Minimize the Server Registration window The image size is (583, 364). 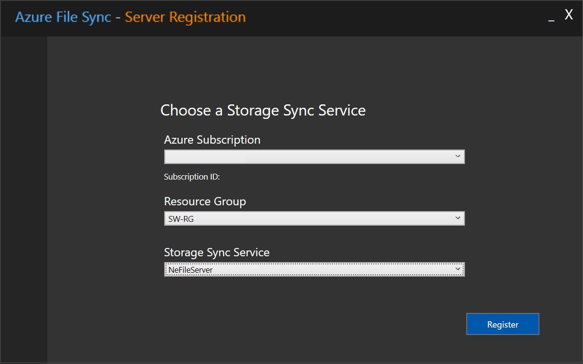pyautogui.click(x=551, y=18)
